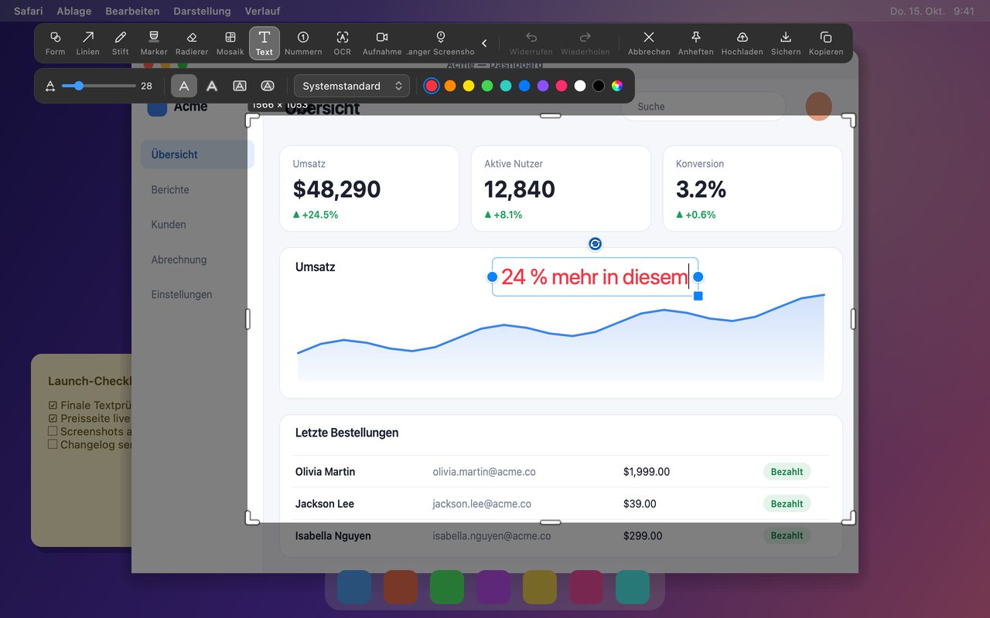Add a Nummern counter marker
990x618 pixels.
[303, 43]
